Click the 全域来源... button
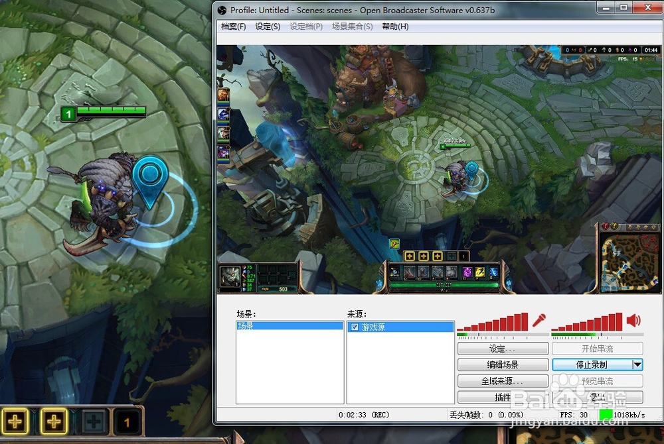The image size is (664, 444). [x=503, y=381]
